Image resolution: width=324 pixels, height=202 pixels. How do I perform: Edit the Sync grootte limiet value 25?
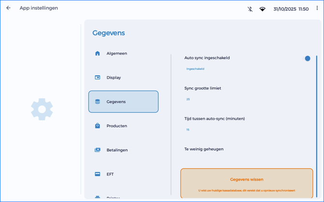click(188, 99)
